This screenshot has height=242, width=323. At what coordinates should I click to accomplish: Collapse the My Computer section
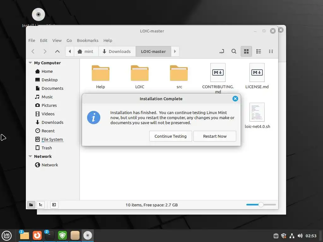30,63
